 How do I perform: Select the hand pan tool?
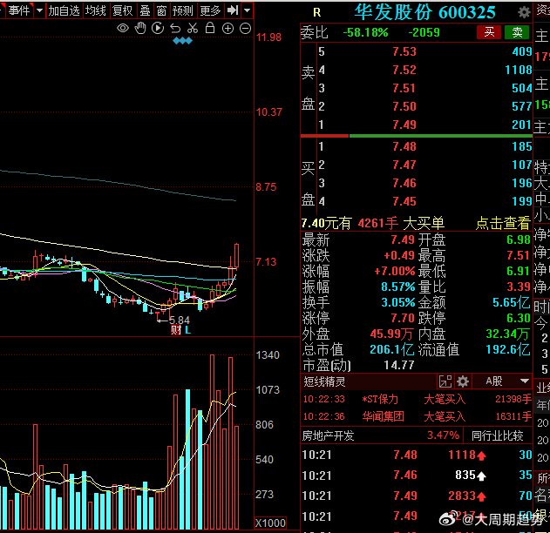coord(140,29)
